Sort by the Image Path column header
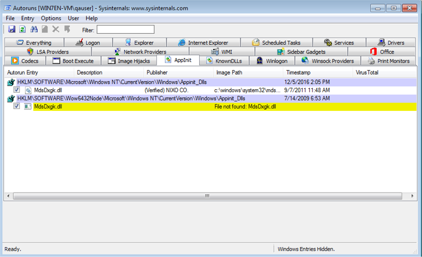422x257 pixels. click(248, 73)
